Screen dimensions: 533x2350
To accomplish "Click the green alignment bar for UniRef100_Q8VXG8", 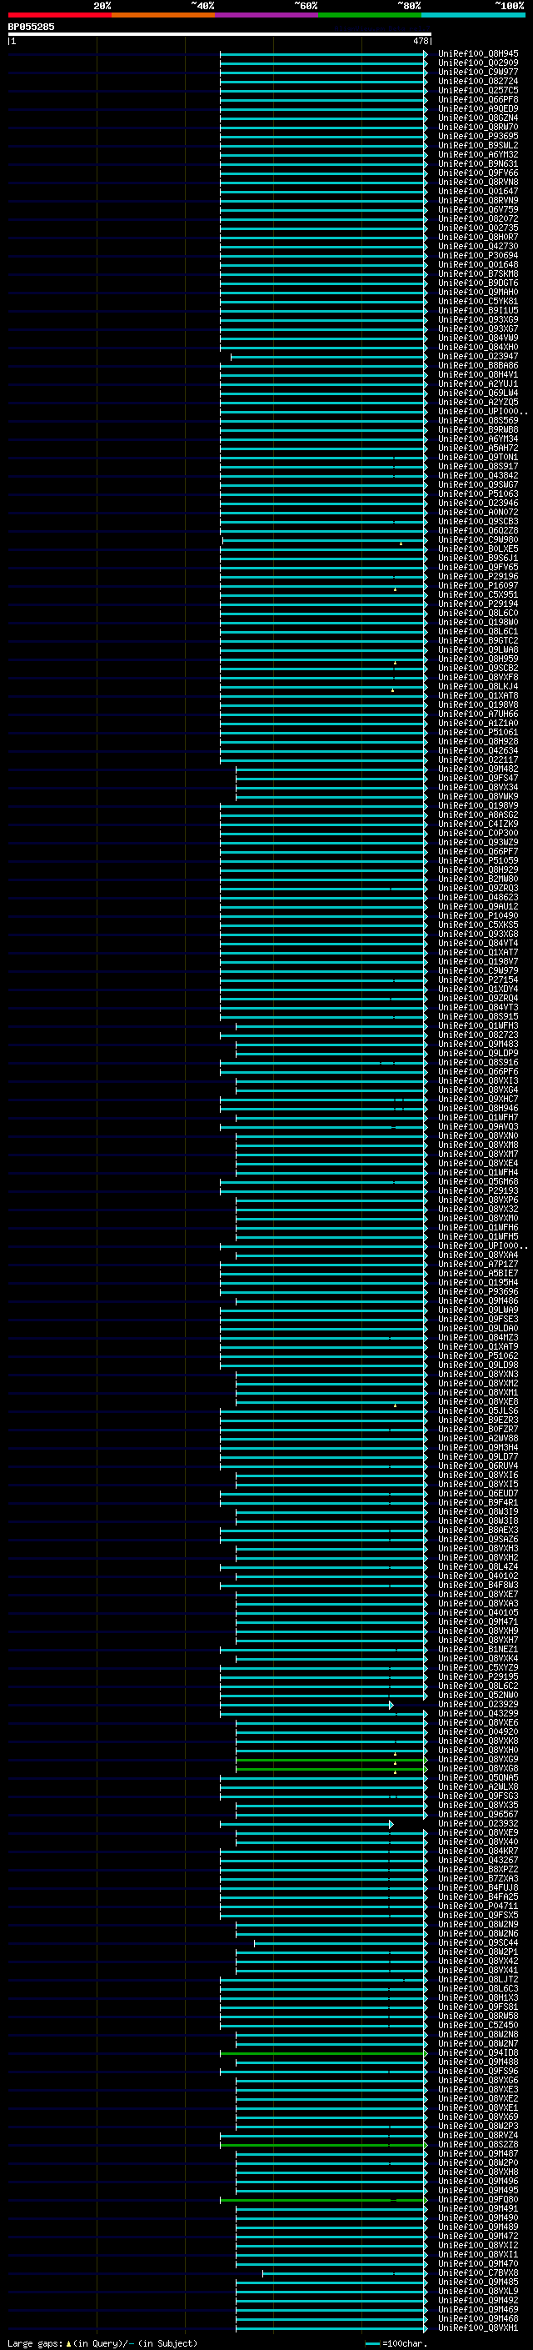I will [x=331, y=1769].
